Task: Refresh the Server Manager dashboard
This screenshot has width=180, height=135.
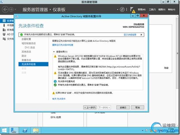Action: tap(122, 9)
